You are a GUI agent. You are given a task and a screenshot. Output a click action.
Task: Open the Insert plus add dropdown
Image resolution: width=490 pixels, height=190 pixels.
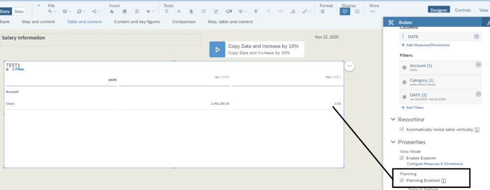point(150,11)
